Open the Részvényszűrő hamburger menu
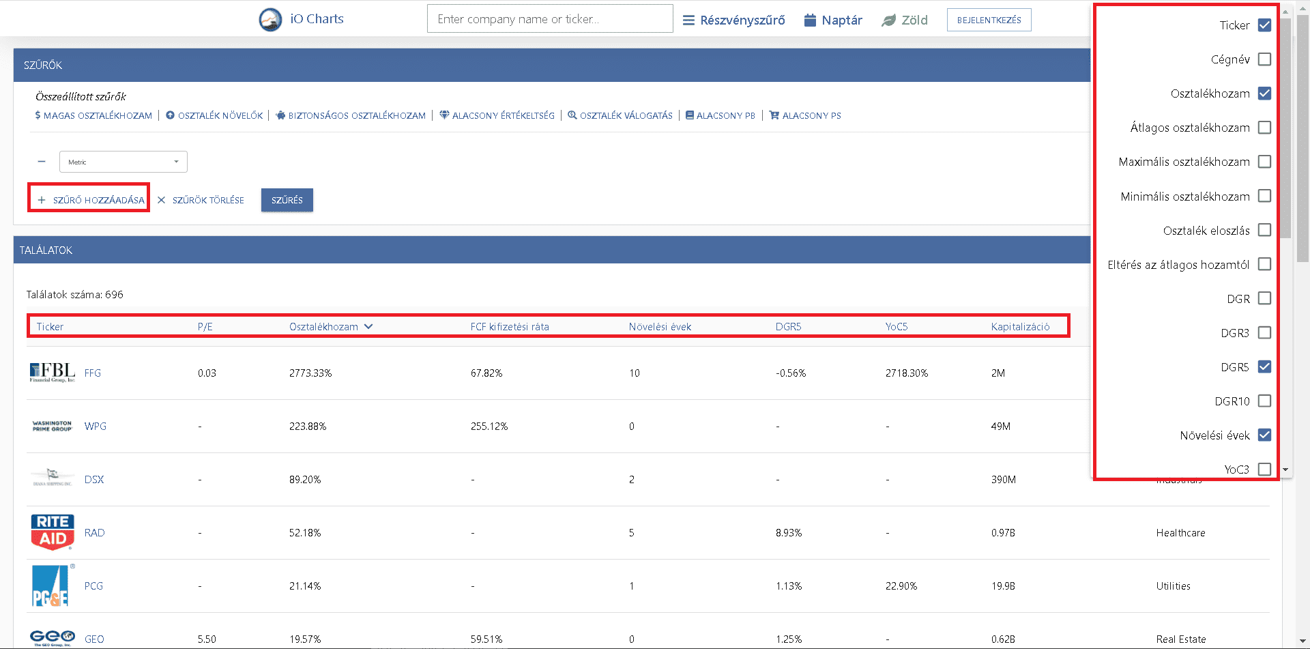This screenshot has width=1310, height=649. [688, 20]
